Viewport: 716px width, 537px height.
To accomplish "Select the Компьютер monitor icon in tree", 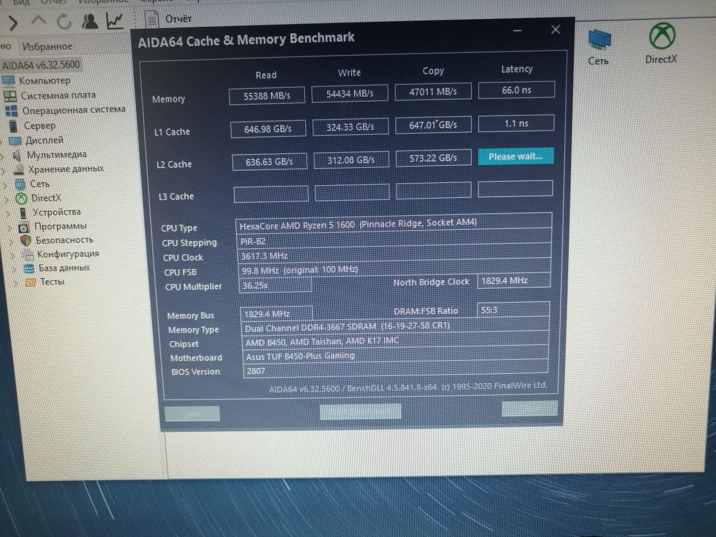I will 8,81.
